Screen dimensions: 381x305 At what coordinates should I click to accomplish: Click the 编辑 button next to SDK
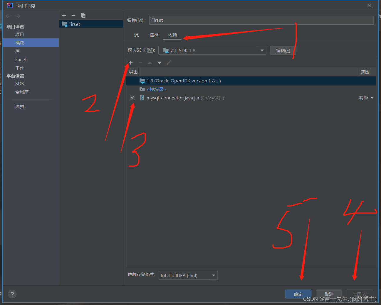click(283, 50)
